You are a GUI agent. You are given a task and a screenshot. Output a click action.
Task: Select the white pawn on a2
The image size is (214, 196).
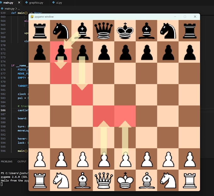[40, 159]
